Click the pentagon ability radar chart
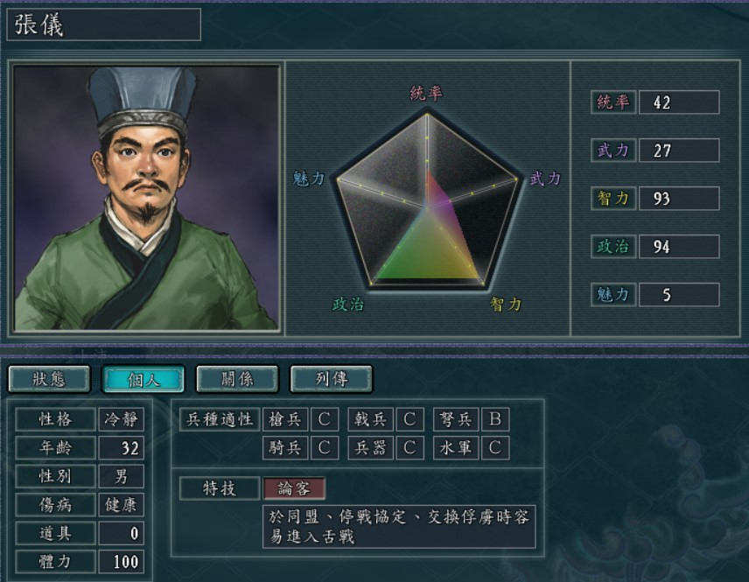 coord(427,200)
